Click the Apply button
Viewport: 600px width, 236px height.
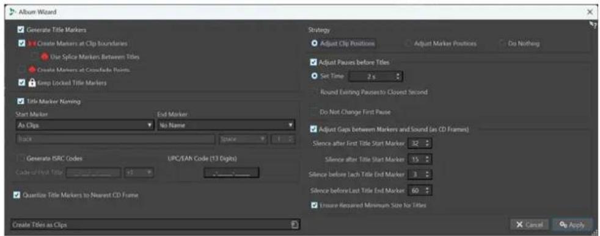(573, 224)
